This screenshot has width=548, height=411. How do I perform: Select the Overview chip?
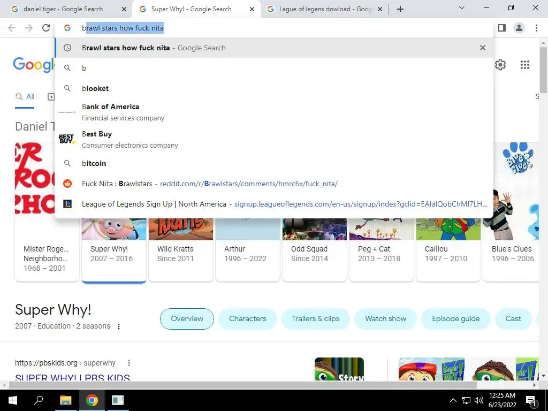click(x=187, y=319)
